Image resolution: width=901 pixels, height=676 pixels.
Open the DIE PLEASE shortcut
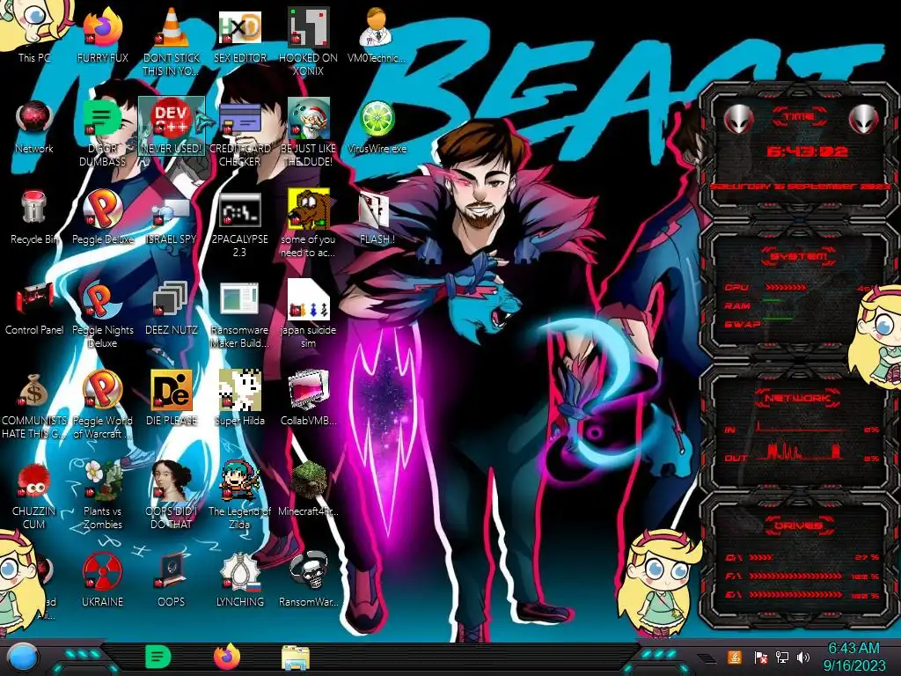click(x=172, y=399)
